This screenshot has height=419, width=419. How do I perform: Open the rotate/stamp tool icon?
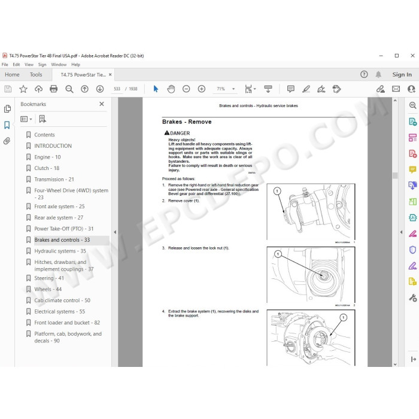(336, 89)
